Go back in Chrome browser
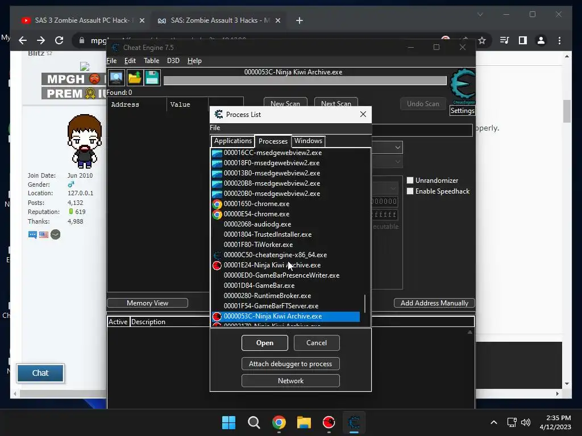582x436 pixels. tap(23, 40)
